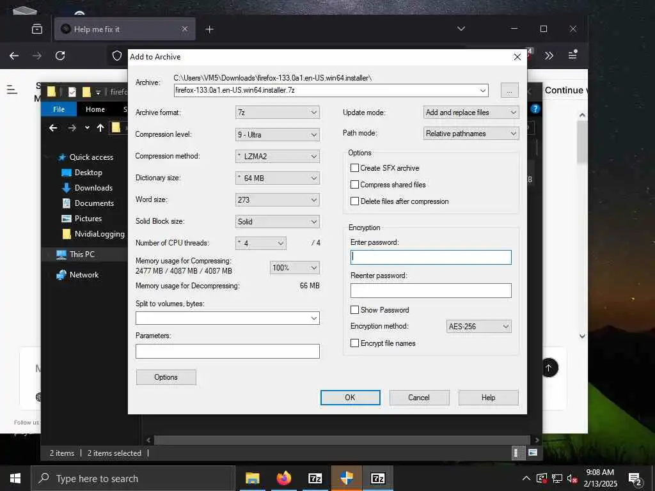Open a new Firefox tab
Image resolution: width=655 pixels, height=491 pixels.
[x=210, y=29]
